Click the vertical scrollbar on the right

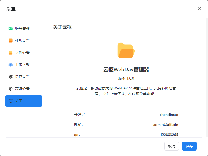click(x=207, y=60)
